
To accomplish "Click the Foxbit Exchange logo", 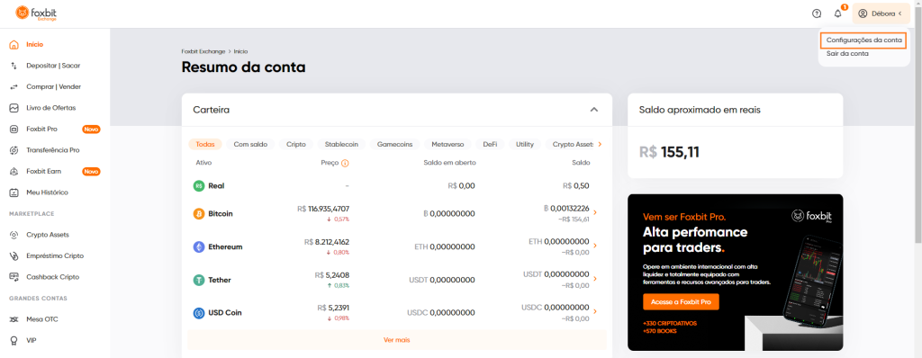I will tap(35, 13).
